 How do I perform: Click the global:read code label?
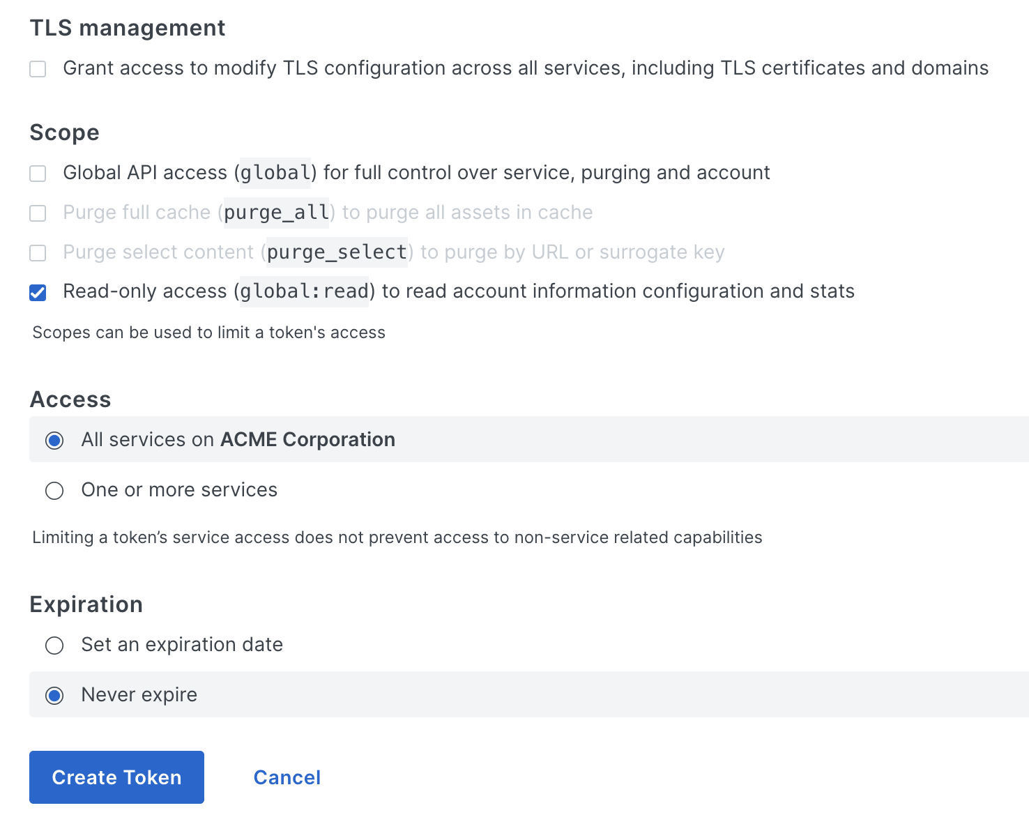(303, 292)
